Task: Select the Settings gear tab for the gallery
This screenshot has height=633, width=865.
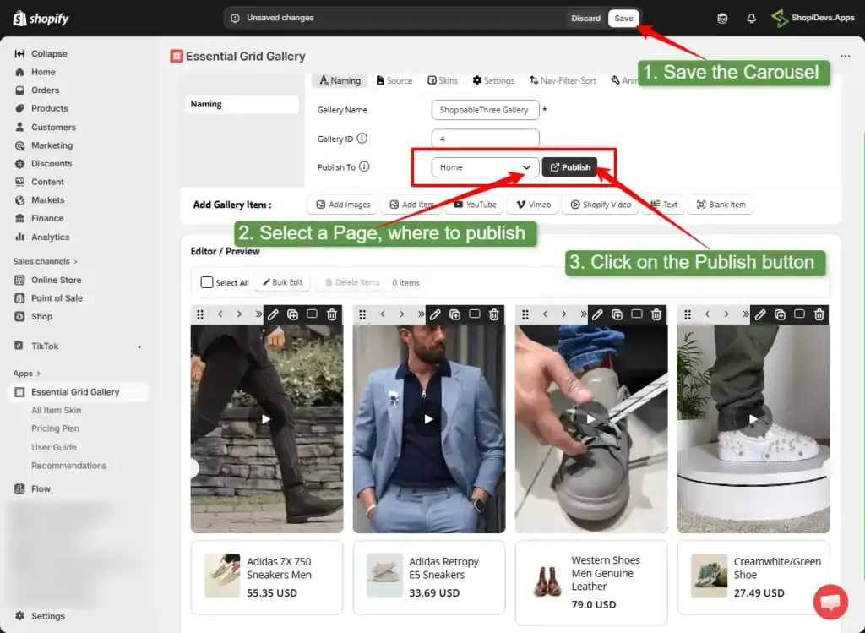Action: 476,80
